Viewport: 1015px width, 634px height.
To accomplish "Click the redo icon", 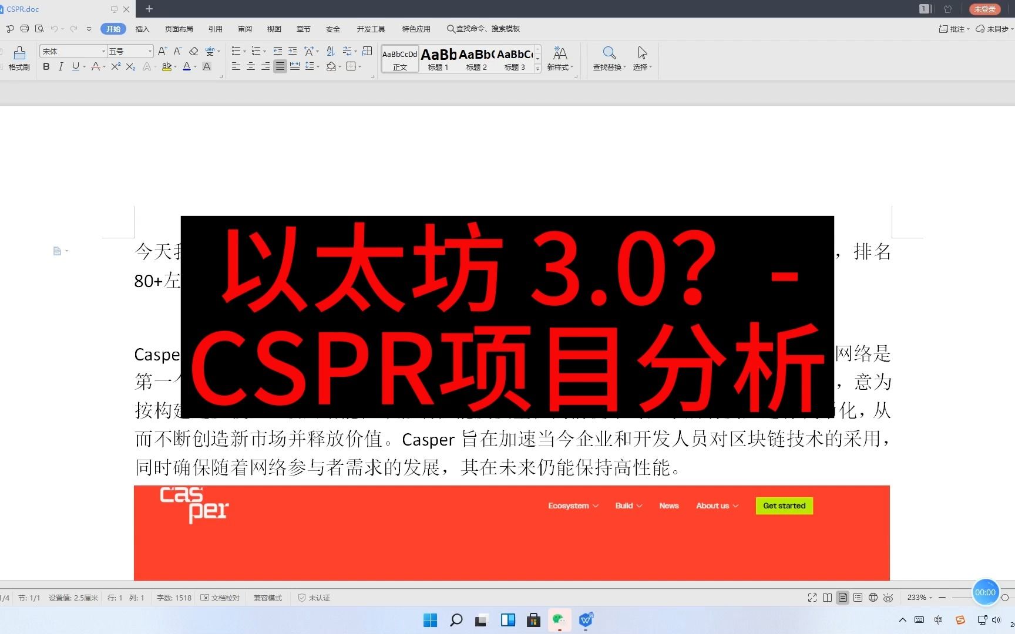I will pyautogui.click(x=73, y=29).
